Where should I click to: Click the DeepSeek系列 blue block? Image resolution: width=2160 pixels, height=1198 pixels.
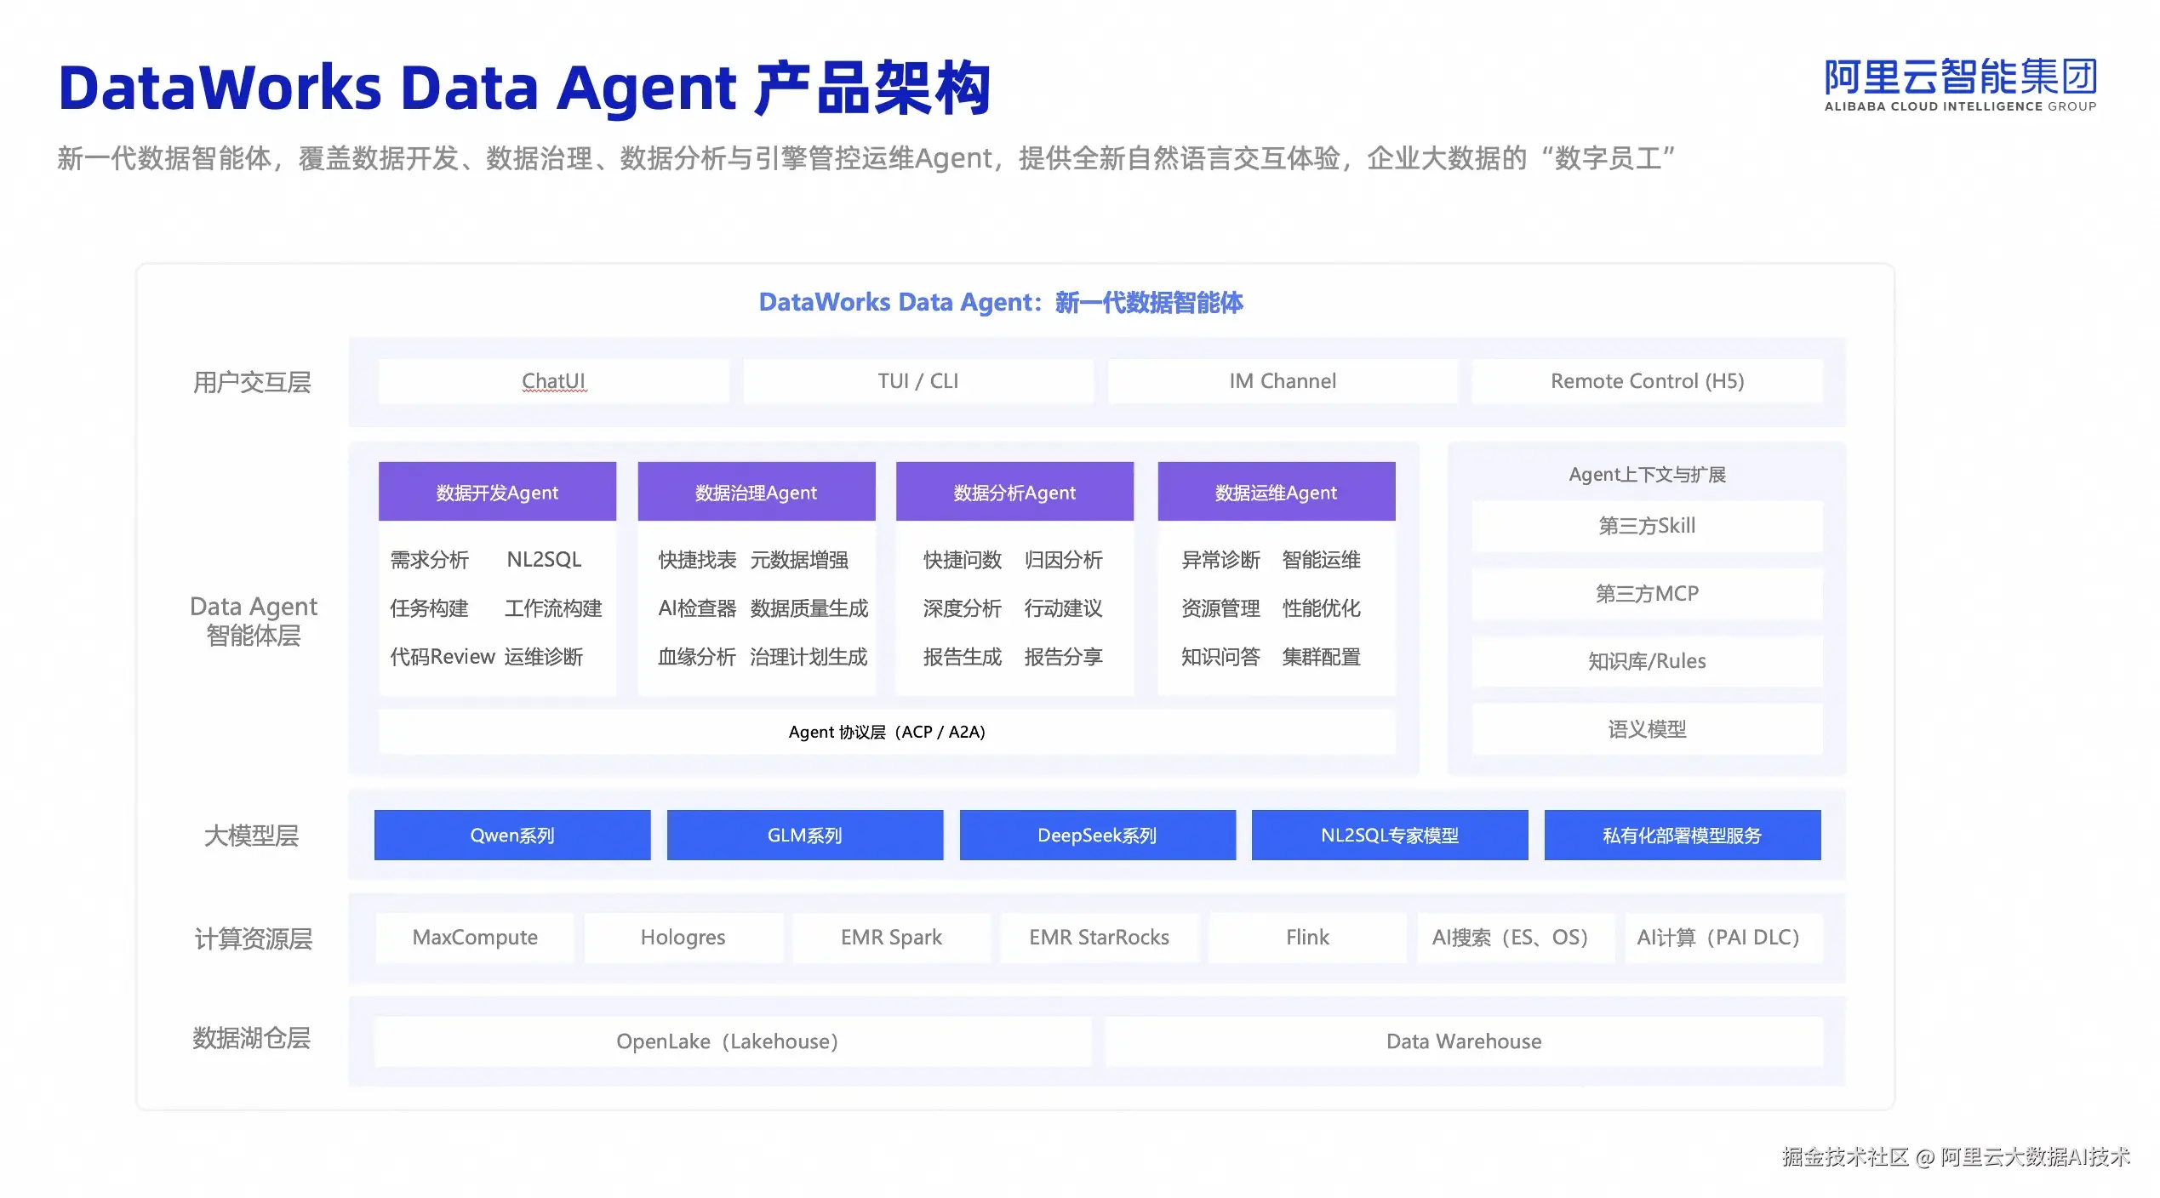point(1098,836)
